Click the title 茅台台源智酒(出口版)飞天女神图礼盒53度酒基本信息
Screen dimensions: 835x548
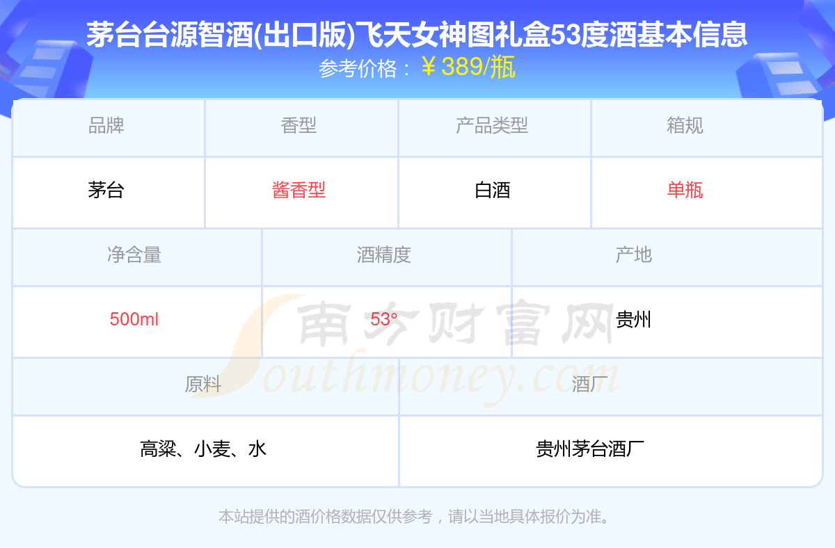point(417,34)
